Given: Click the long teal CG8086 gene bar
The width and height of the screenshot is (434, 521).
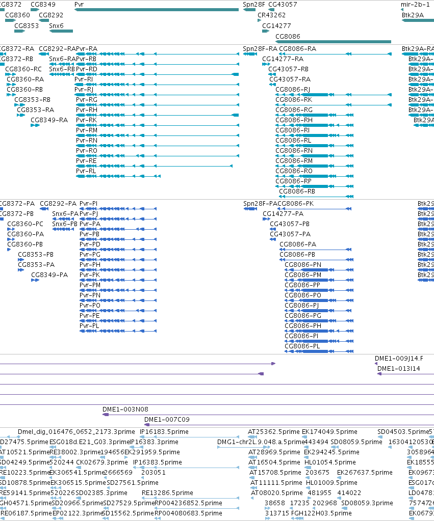Looking at the screenshot, I should [x=333, y=42].
